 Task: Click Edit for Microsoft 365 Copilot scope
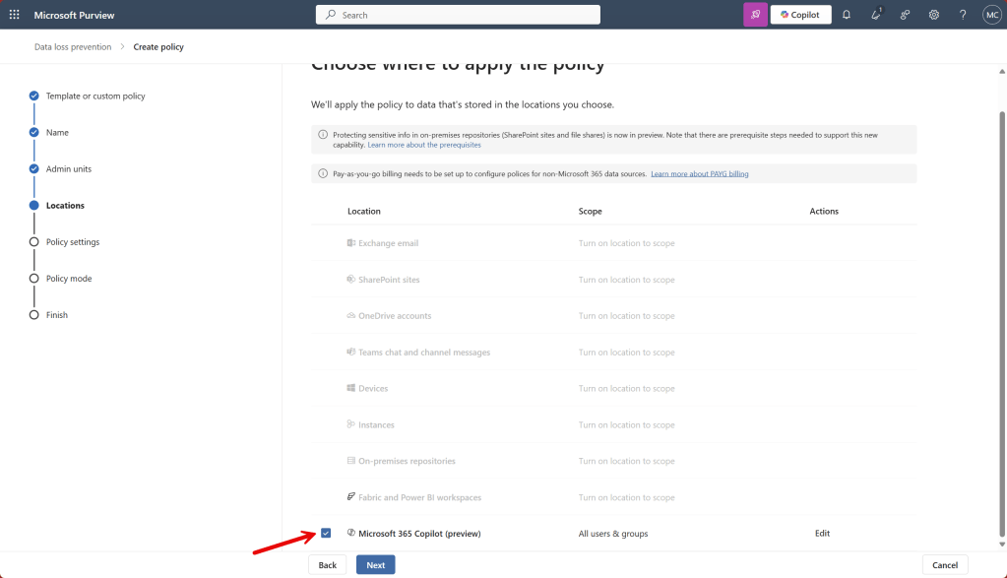click(822, 534)
